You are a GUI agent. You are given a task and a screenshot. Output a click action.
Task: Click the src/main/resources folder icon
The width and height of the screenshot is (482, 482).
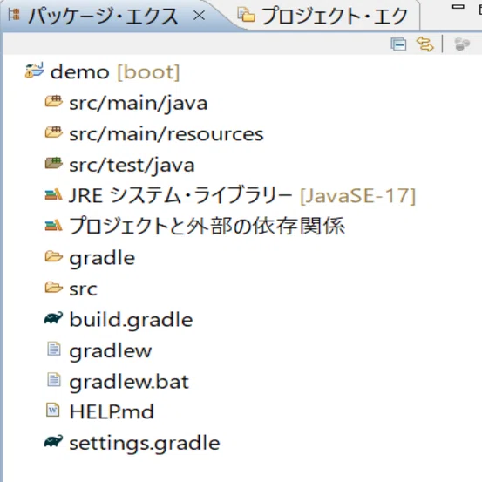(54, 132)
